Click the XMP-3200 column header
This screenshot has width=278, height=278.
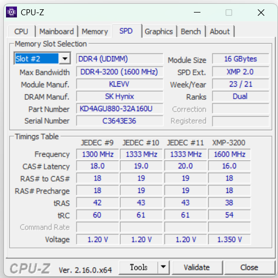[x=229, y=143]
